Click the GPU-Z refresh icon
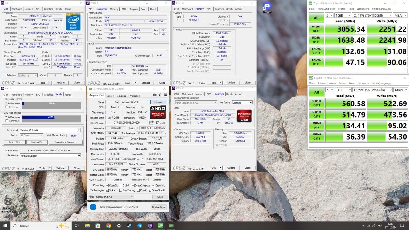The height and width of the screenshot is (230, 409). 160,95
